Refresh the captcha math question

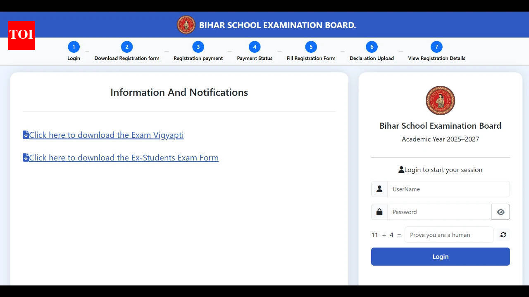click(503, 235)
